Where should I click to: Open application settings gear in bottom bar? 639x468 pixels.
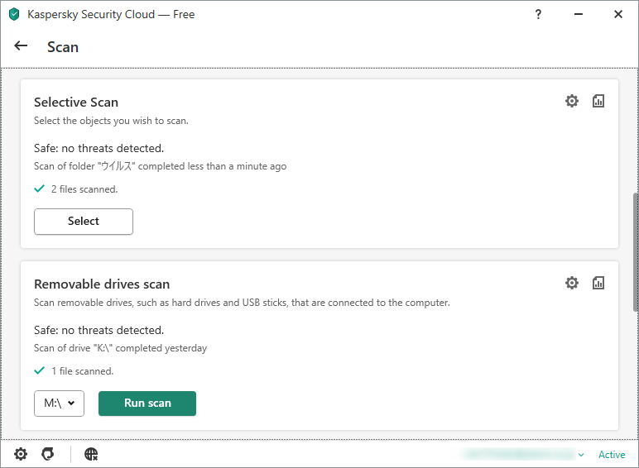[21, 454]
